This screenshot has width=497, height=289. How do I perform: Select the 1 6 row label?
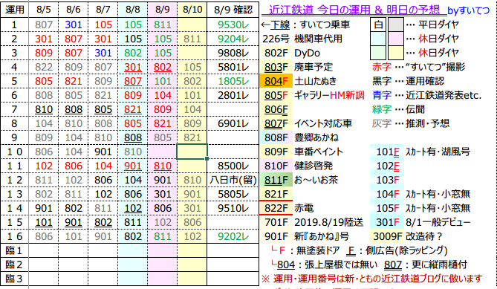(x=15, y=236)
